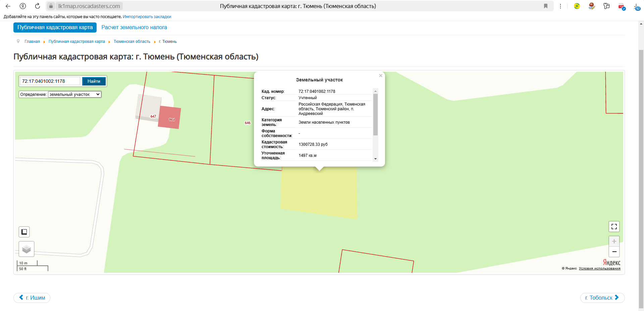Open the three-dot page menu

click(560, 6)
